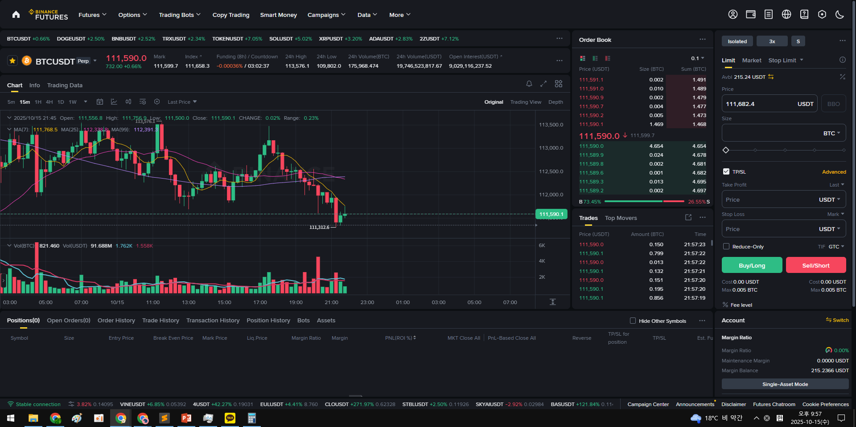
Task: Expand the Trading Bots menu
Action: click(180, 15)
